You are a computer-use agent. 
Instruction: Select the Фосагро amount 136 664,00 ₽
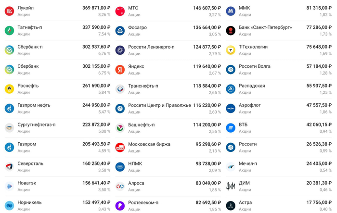(207, 27)
